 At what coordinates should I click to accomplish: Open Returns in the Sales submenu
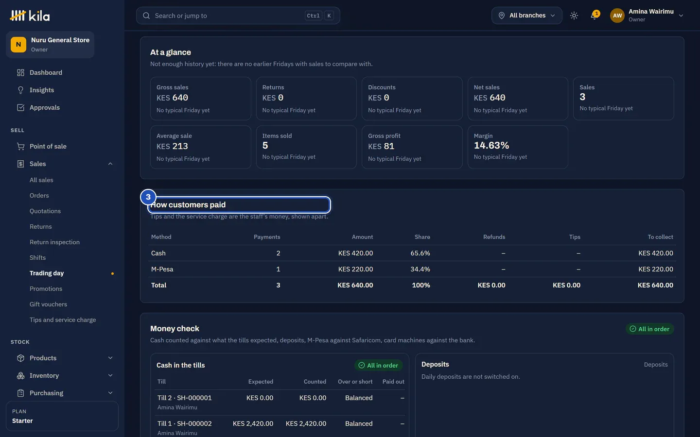click(41, 227)
